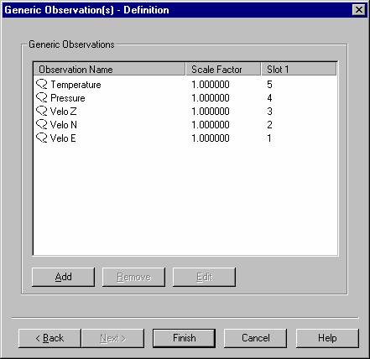The width and height of the screenshot is (370, 359).
Task: Click the Scale Factor column header
Action: click(x=223, y=69)
